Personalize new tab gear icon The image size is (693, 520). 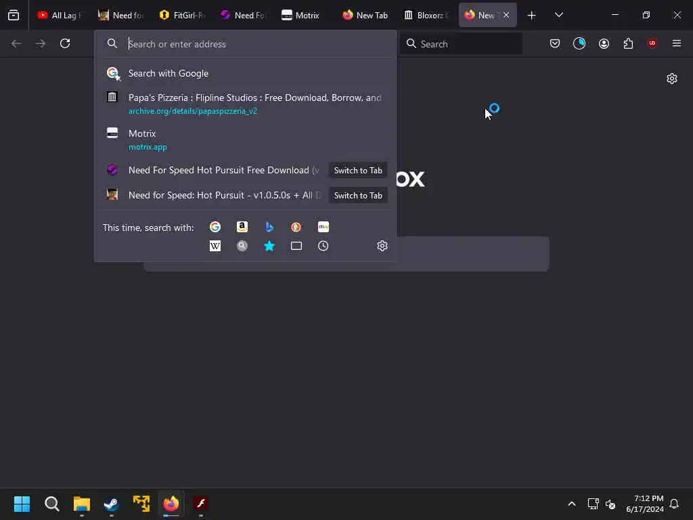[672, 79]
